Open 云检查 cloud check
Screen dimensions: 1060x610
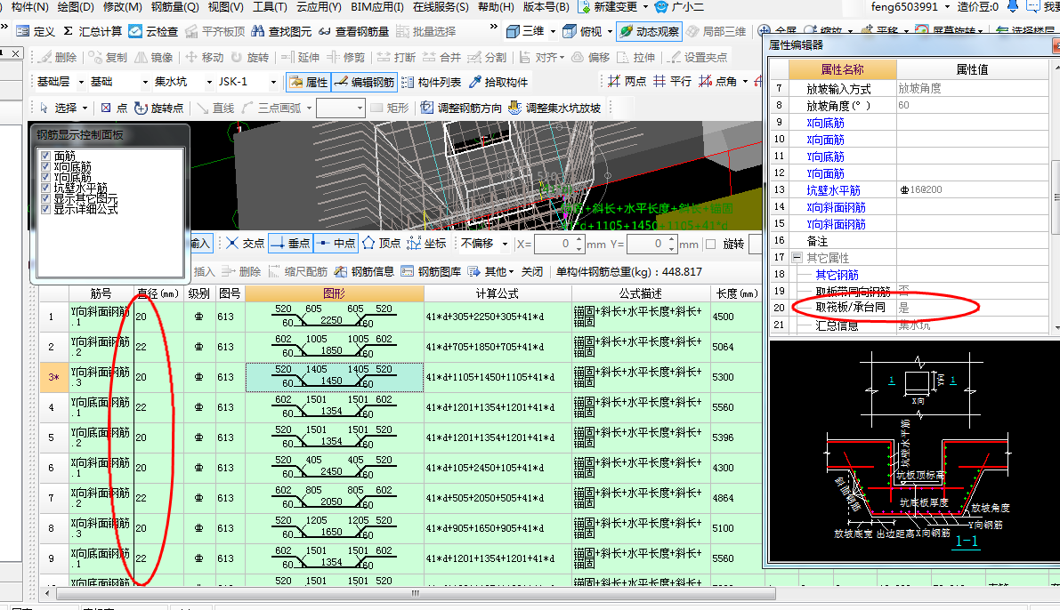coord(153,31)
